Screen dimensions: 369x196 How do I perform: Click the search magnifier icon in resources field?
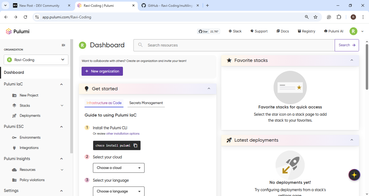point(140,45)
